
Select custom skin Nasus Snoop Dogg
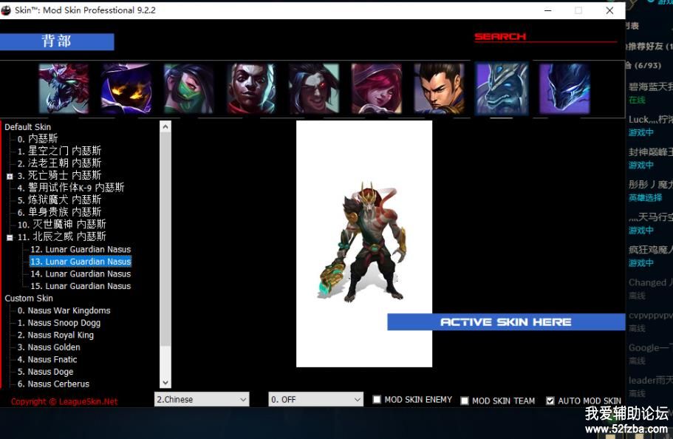59,323
